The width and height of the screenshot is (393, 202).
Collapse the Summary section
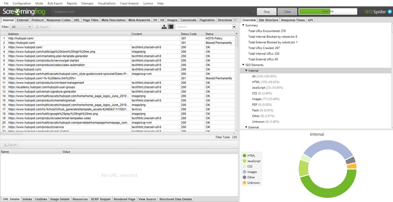coord(243,25)
